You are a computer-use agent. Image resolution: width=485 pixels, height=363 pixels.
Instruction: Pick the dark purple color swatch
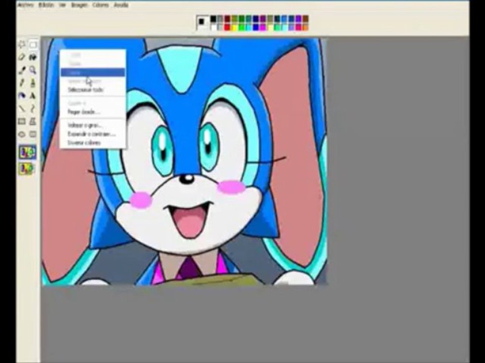tap(263, 19)
